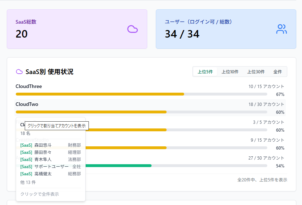
Task: Click the cloud icon beside SaaS別 使用状況 heading
Action: [x=19, y=72]
